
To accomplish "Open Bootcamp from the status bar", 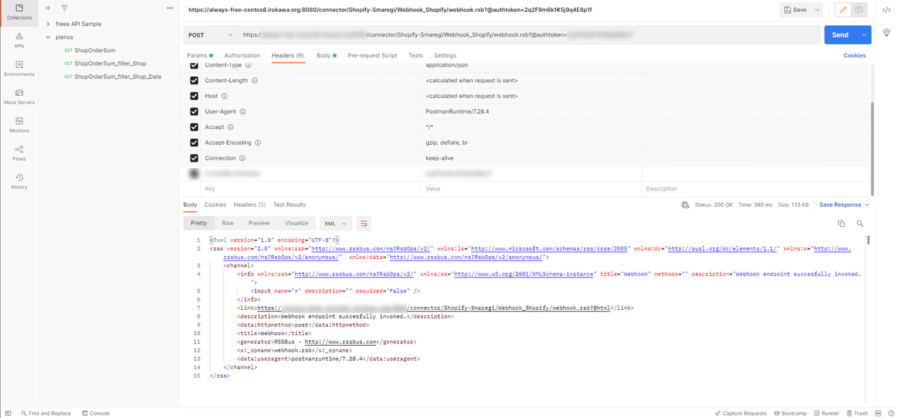I will point(789,413).
